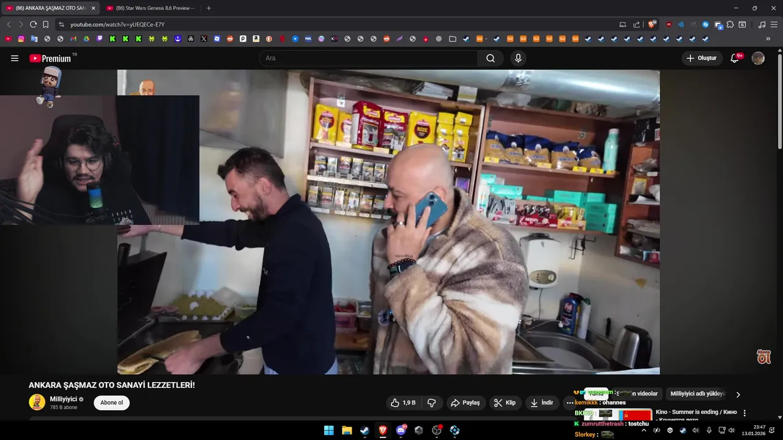Open YouTube bookmark in bookmarks bar
The width and height of the screenshot is (783, 440).
[8, 38]
